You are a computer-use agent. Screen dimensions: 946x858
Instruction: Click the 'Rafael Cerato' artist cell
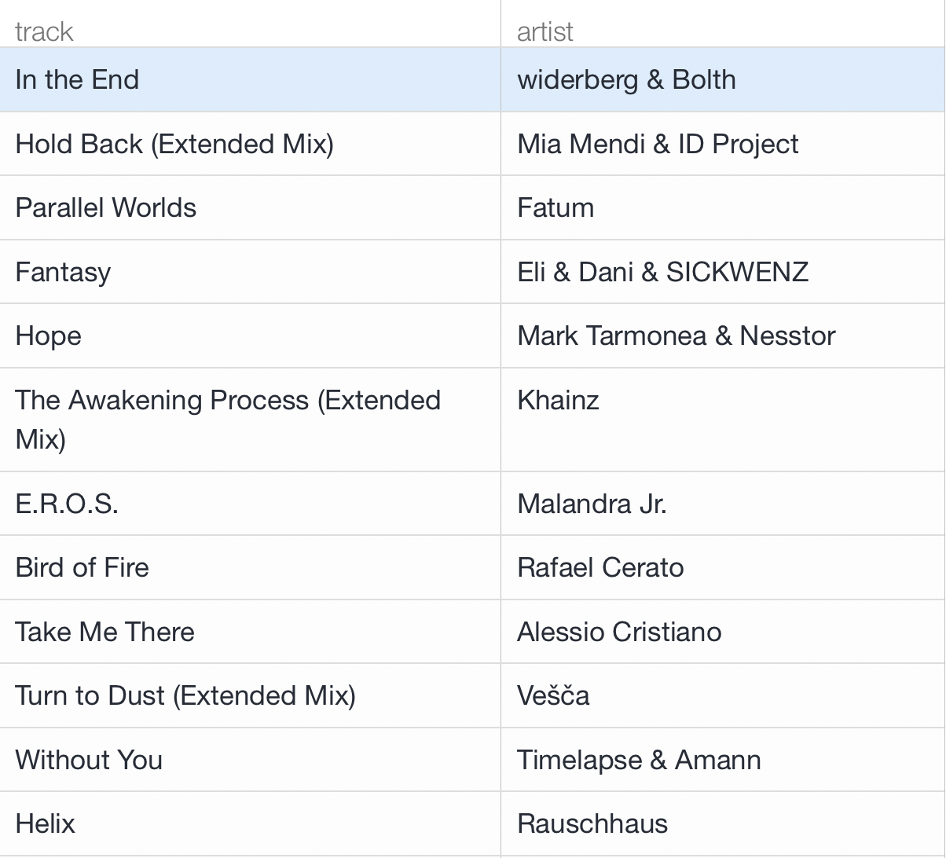pyautogui.click(x=600, y=567)
